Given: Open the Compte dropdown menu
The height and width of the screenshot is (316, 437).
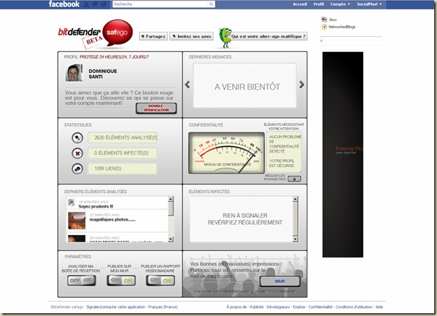Looking at the screenshot, I should pos(340,4).
